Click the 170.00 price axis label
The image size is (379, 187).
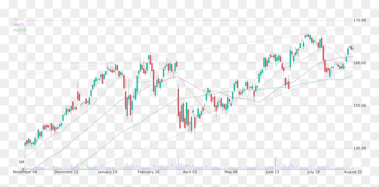(x=360, y=20)
